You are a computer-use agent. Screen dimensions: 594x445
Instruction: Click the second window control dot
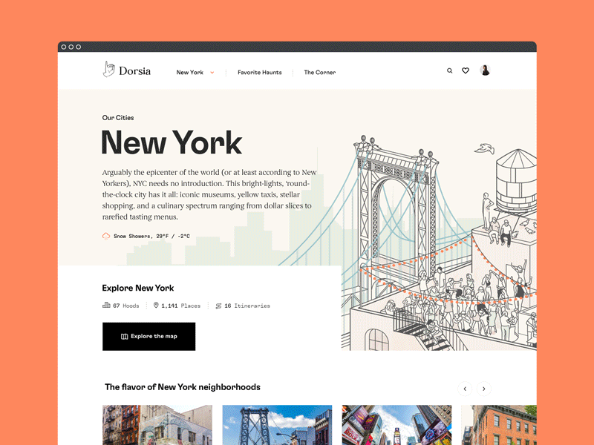pos(71,47)
